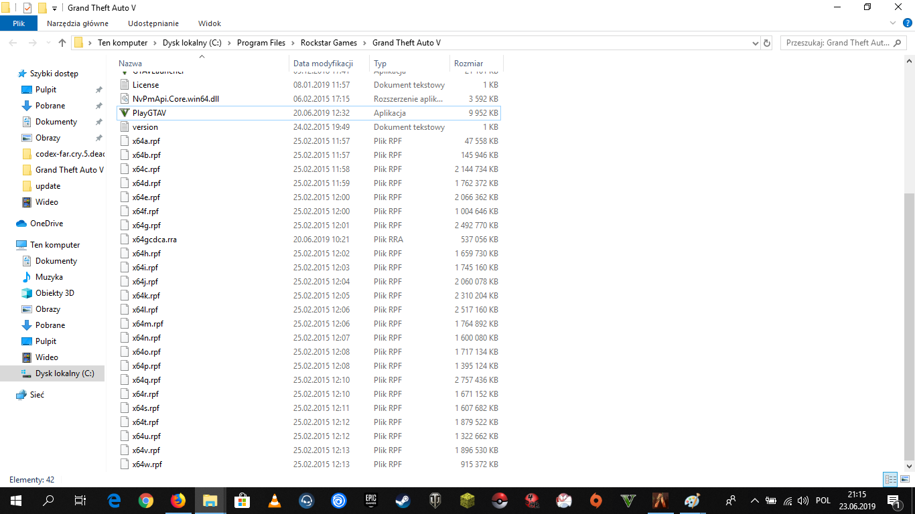Open the Narzędzia główne ribbon tab
The image size is (915, 514).
click(78, 23)
